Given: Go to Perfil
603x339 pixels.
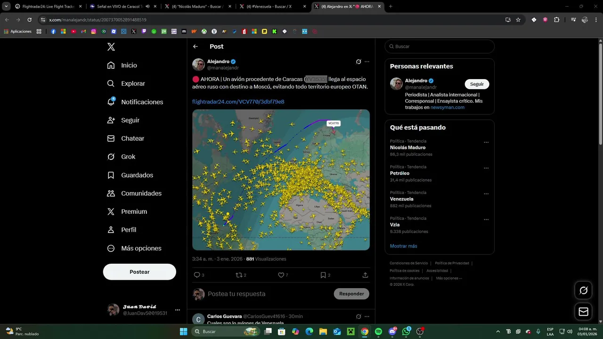Looking at the screenshot, I should click(x=122, y=230).
